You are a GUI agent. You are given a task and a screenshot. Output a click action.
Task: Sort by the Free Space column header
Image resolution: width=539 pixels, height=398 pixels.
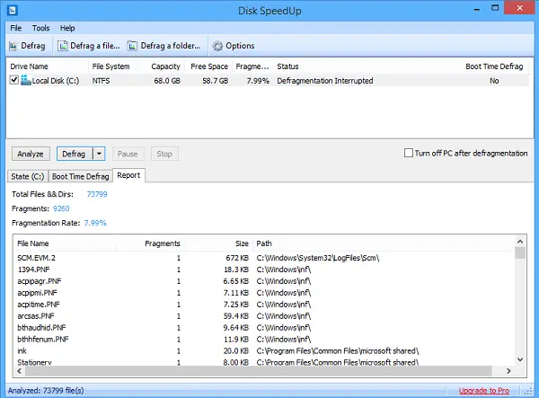209,66
